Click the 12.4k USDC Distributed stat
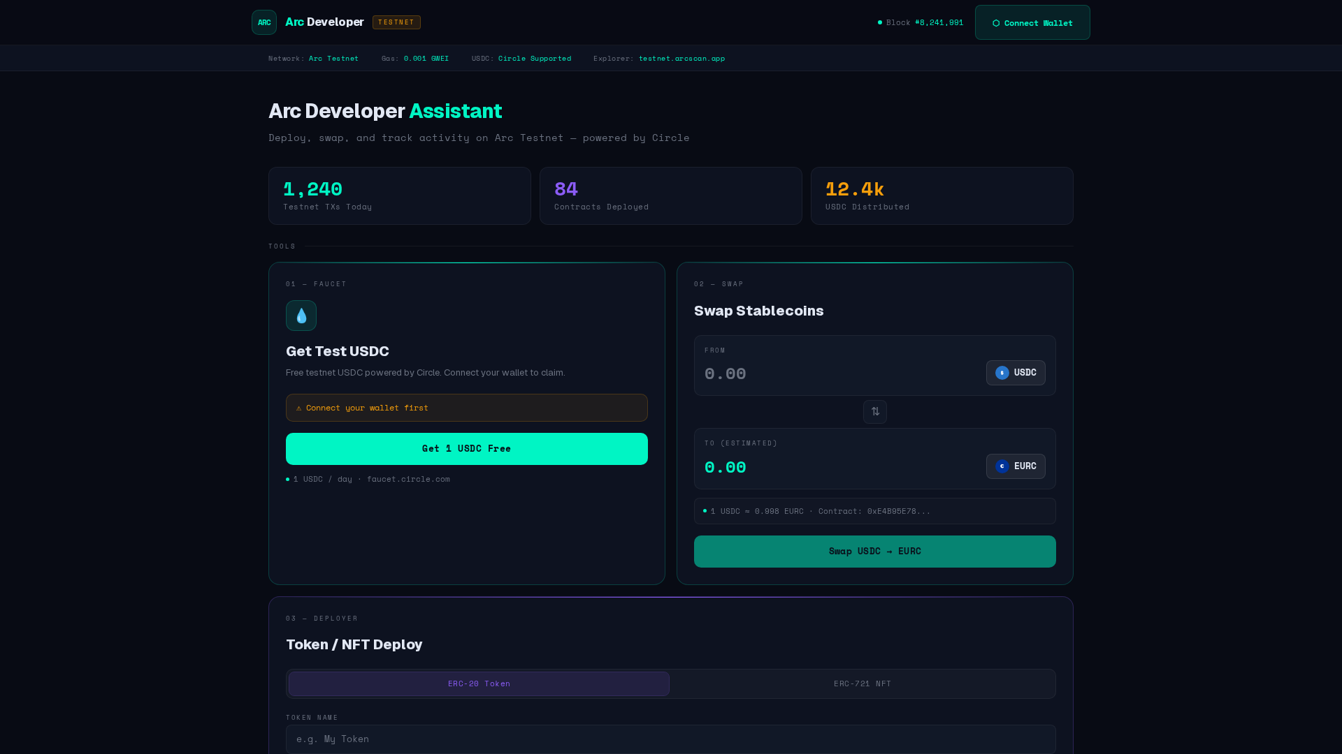 [x=942, y=195]
